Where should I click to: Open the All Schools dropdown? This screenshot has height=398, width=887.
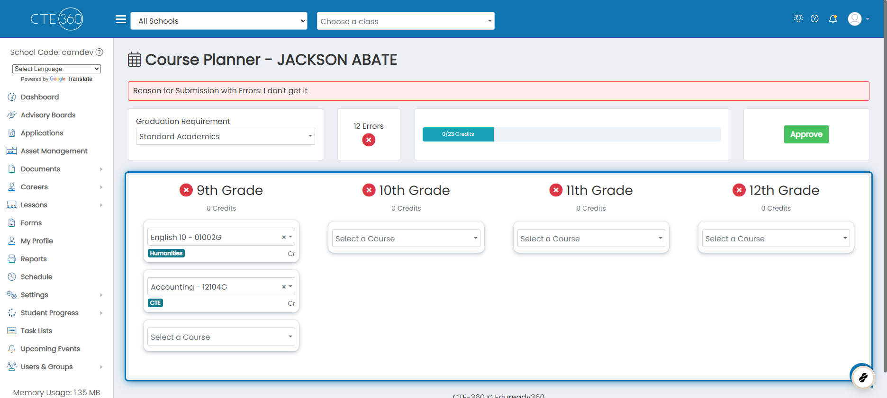pos(219,21)
